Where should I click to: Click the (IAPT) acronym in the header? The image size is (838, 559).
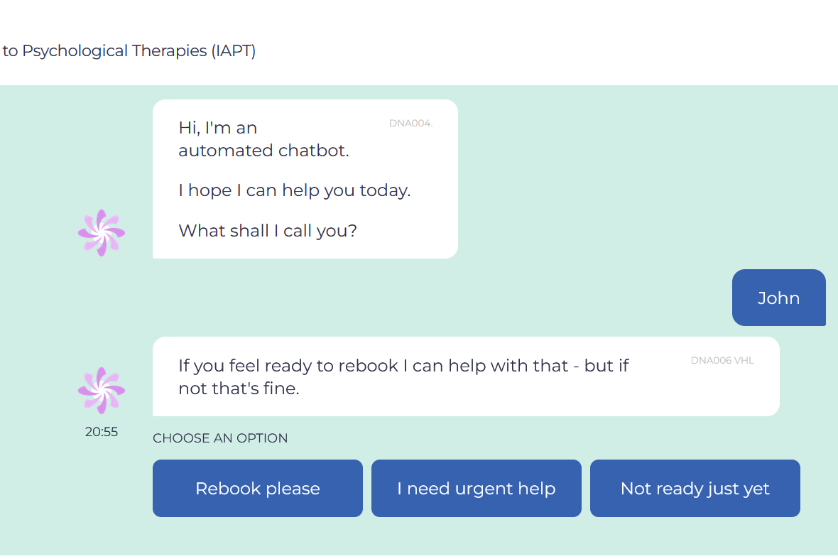(233, 51)
